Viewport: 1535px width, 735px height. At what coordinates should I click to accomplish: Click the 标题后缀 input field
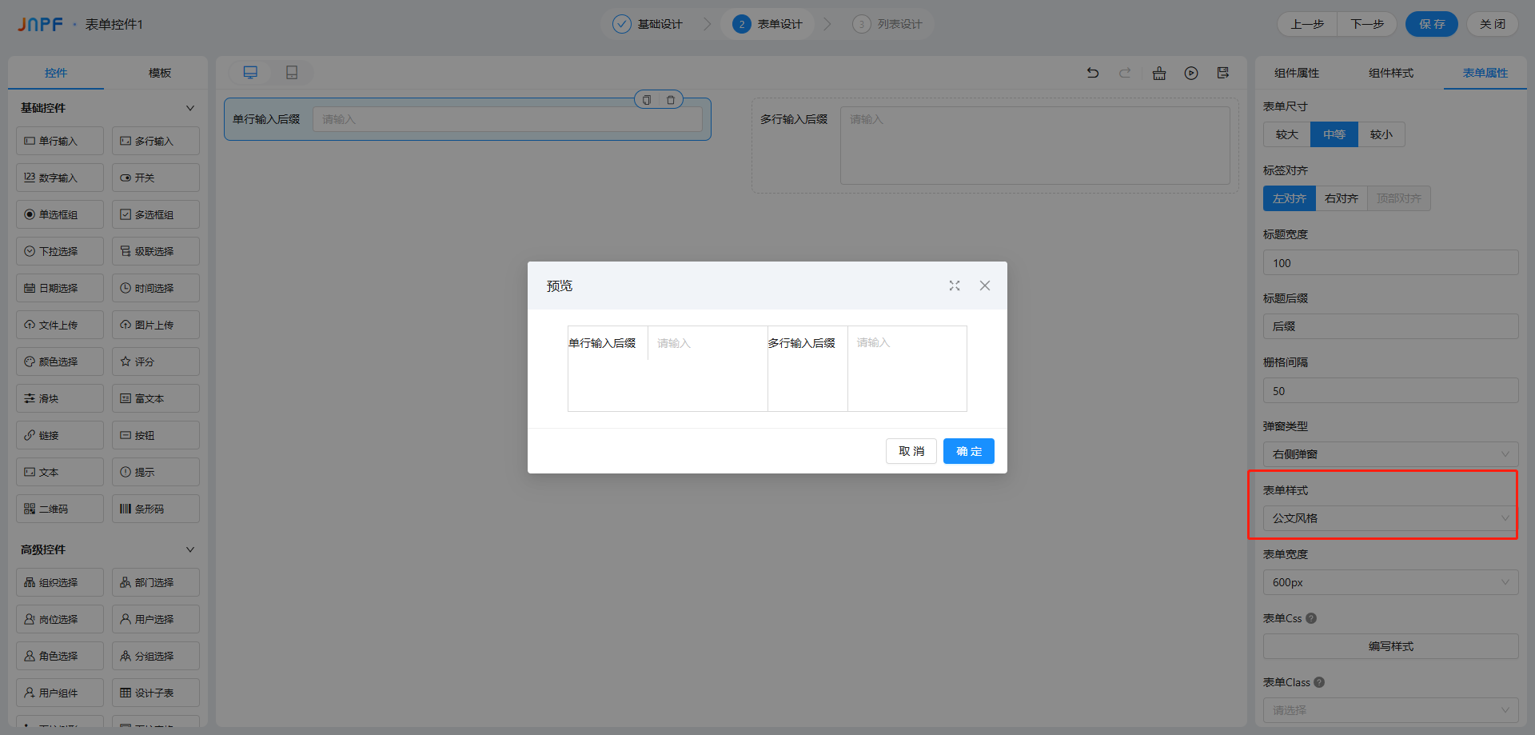point(1391,326)
